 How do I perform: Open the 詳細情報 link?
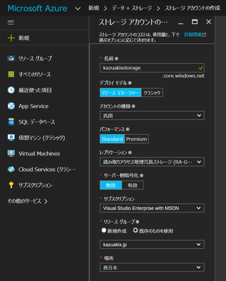[x=193, y=35]
